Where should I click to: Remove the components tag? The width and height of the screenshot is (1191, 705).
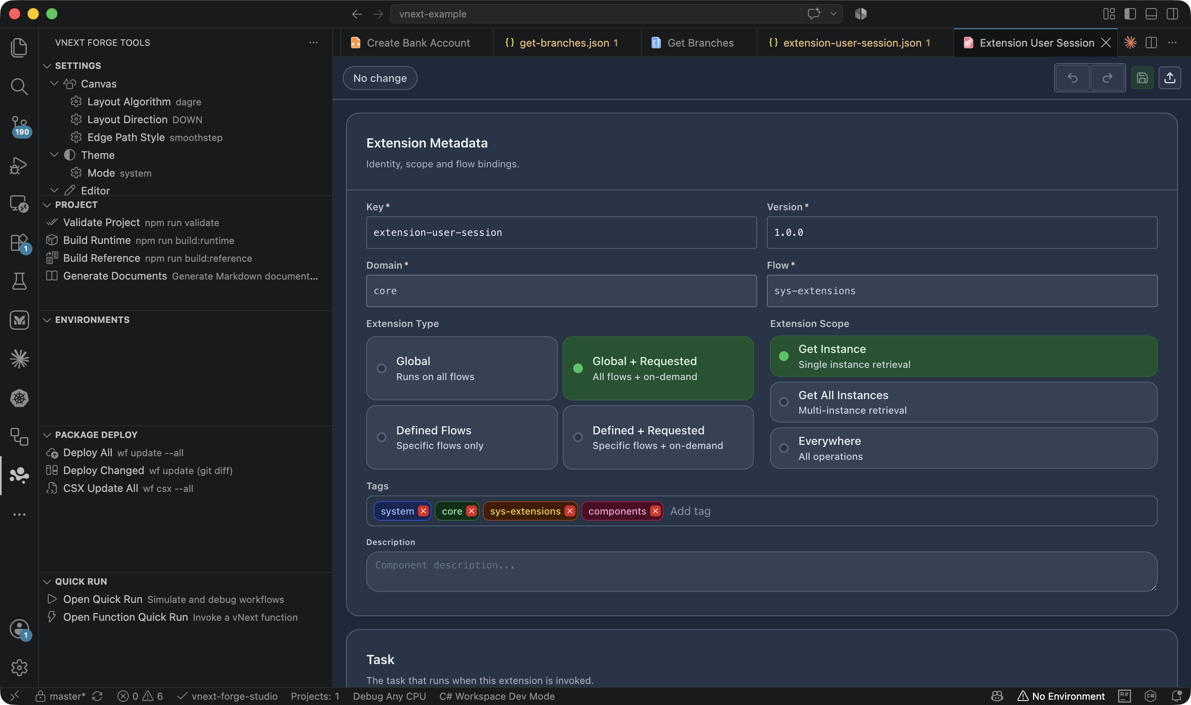(x=655, y=511)
